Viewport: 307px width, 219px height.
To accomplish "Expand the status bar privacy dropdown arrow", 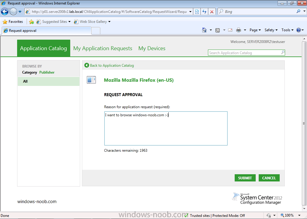I will [x=274, y=215].
